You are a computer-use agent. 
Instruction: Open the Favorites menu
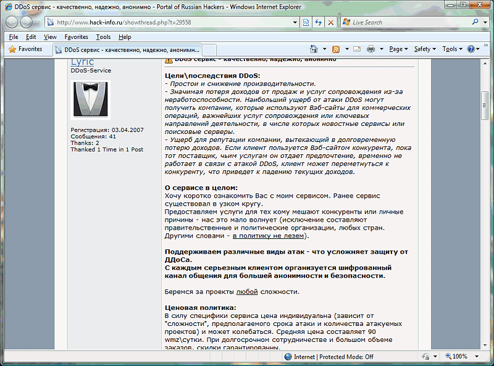click(76, 37)
